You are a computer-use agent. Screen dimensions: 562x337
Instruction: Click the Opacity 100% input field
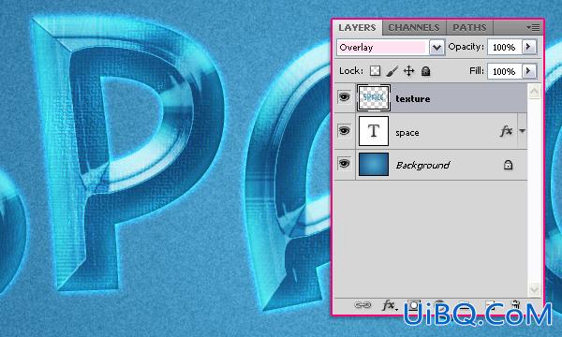pyautogui.click(x=505, y=47)
